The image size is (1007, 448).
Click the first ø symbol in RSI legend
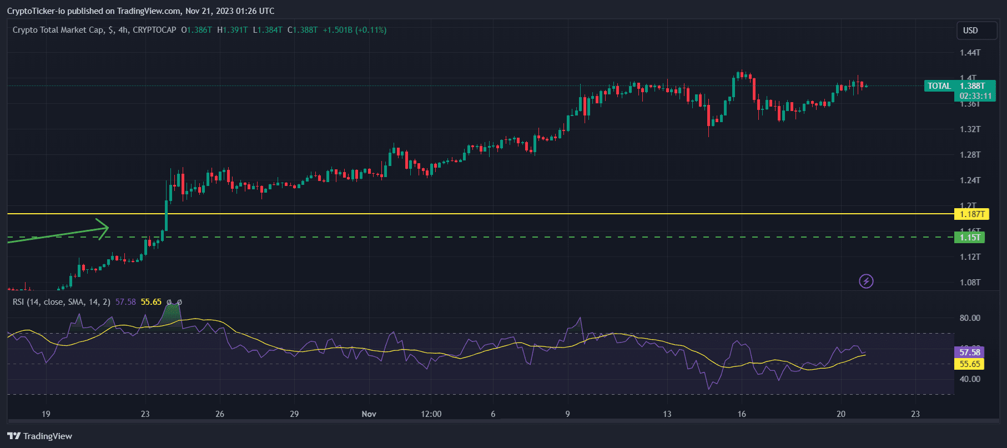(169, 302)
